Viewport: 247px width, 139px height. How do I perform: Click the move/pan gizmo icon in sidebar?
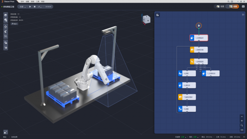pyautogui.click(x=6, y=27)
